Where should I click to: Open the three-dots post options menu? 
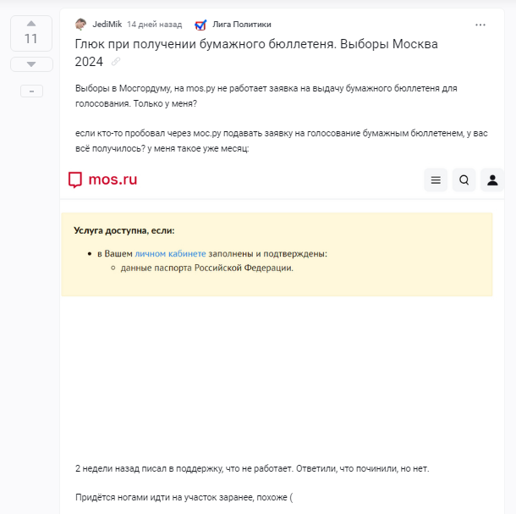(x=480, y=25)
